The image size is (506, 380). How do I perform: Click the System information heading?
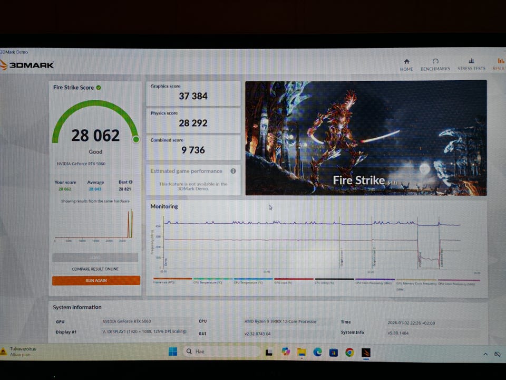[x=77, y=307]
